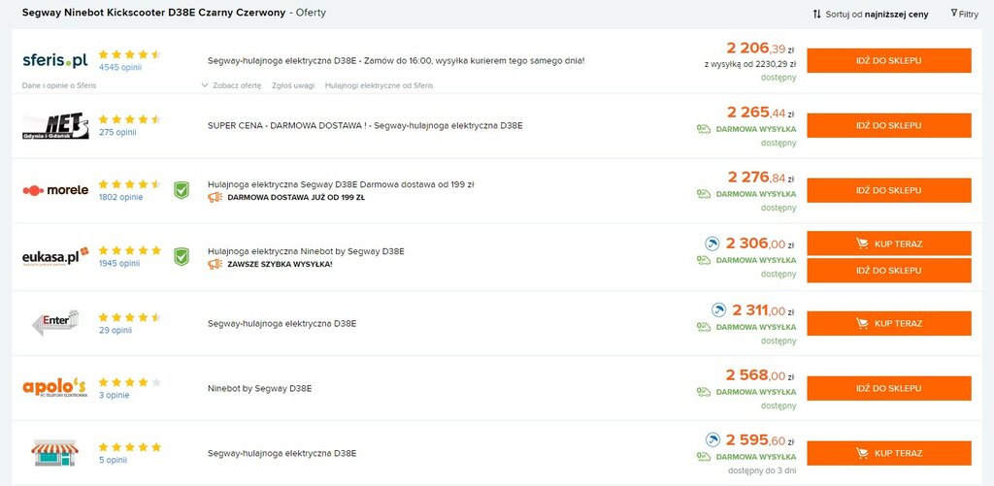Open Dane i opinie o Sferis link
Screen dimensions: 994x486
tap(59, 85)
